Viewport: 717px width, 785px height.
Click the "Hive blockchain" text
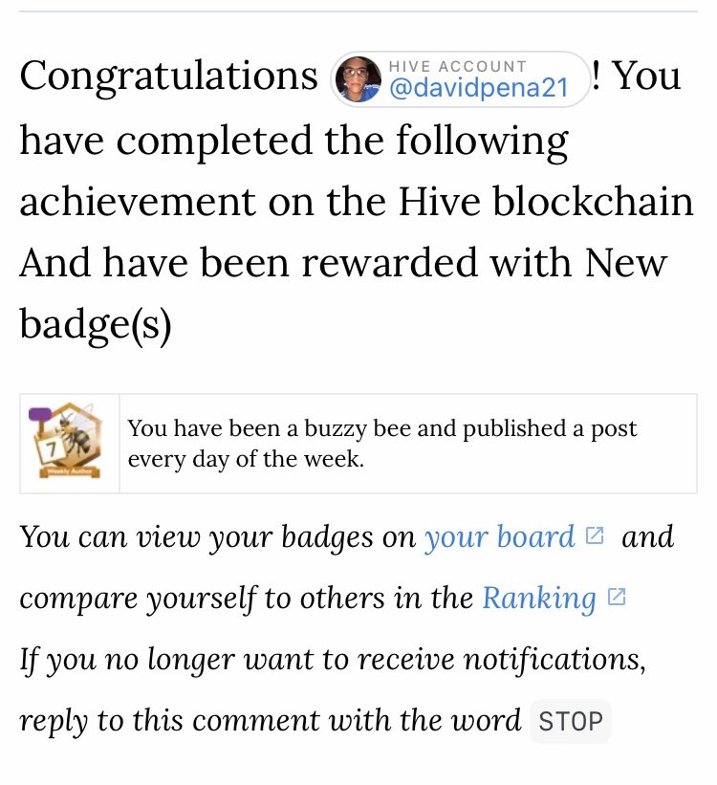click(546, 201)
